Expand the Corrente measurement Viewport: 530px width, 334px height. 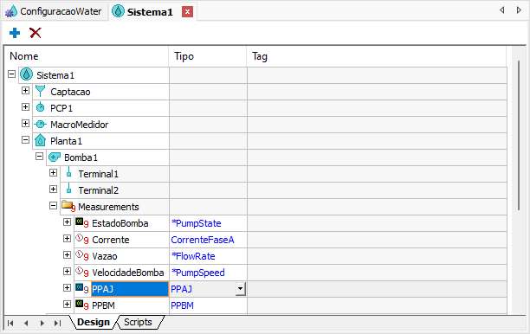67,239
